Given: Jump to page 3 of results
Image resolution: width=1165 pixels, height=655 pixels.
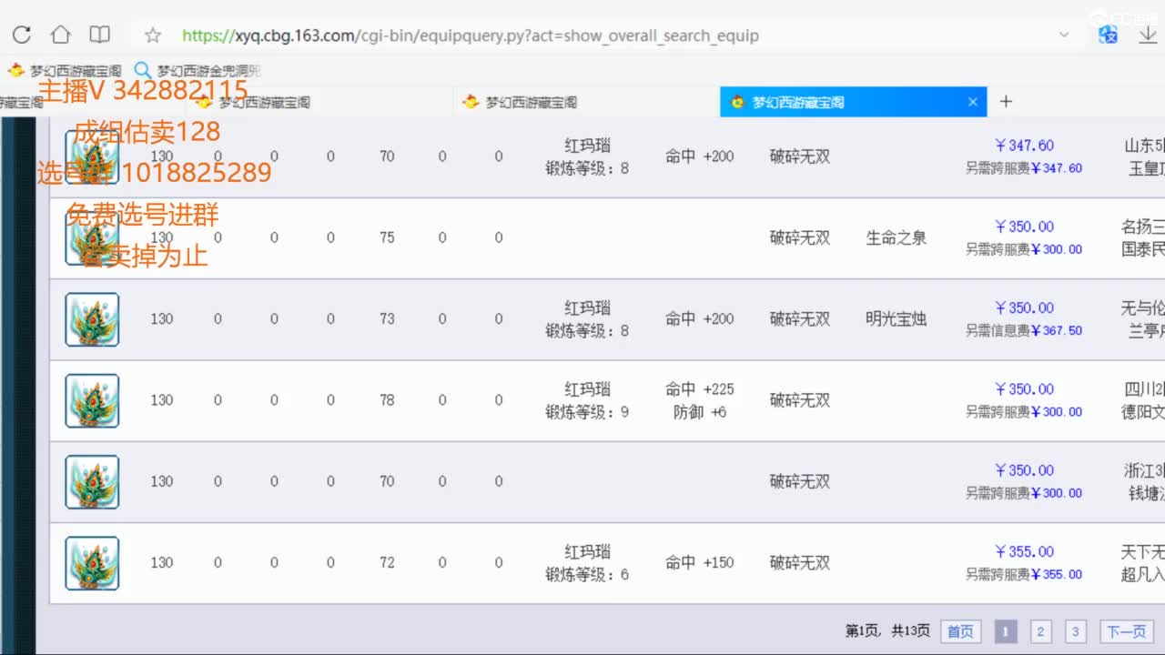Looking at the screenshot, I should click(x=1075, y=631).
